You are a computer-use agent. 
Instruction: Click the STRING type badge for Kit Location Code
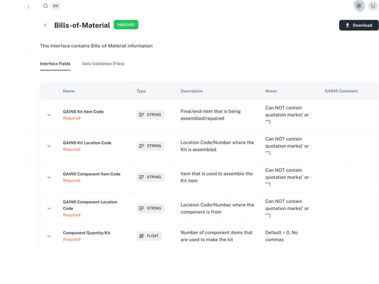tap(150, 146)
